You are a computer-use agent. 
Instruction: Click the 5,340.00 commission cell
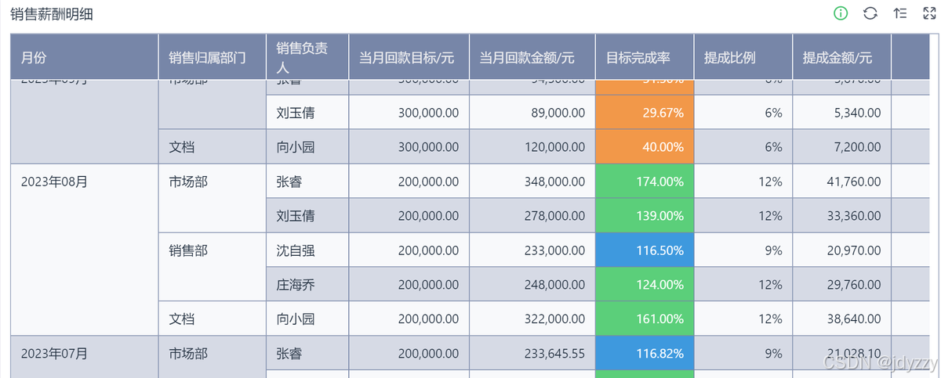point(842,113)
